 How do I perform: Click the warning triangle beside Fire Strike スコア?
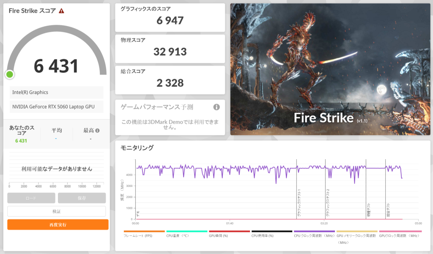62,11
